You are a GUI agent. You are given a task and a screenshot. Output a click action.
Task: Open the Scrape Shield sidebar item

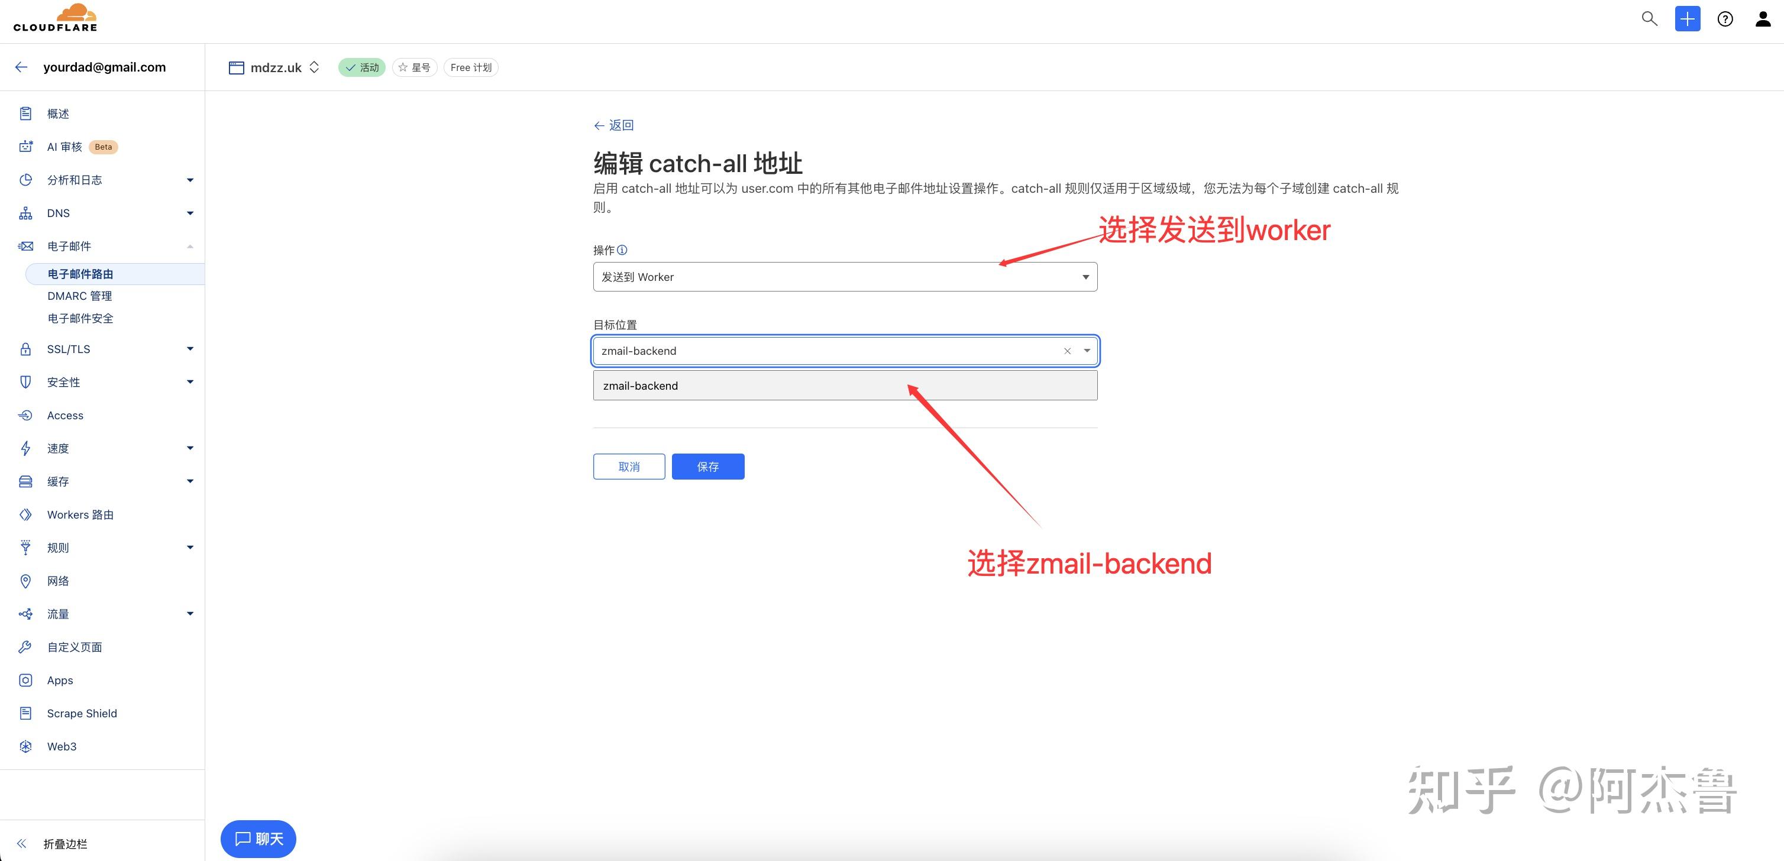point(82,713)
